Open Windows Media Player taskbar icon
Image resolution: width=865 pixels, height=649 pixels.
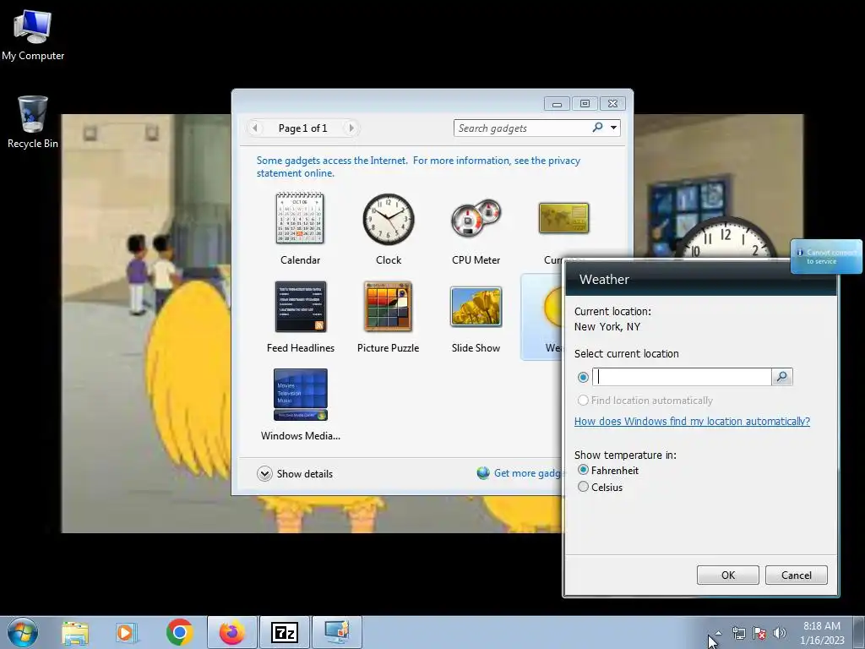[x=127, y=632]
